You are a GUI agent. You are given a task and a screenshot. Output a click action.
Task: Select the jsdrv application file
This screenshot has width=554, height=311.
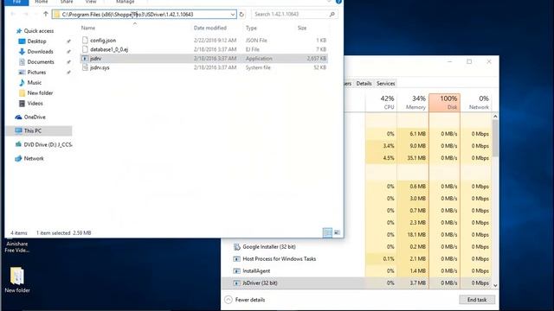coord(204,59)
